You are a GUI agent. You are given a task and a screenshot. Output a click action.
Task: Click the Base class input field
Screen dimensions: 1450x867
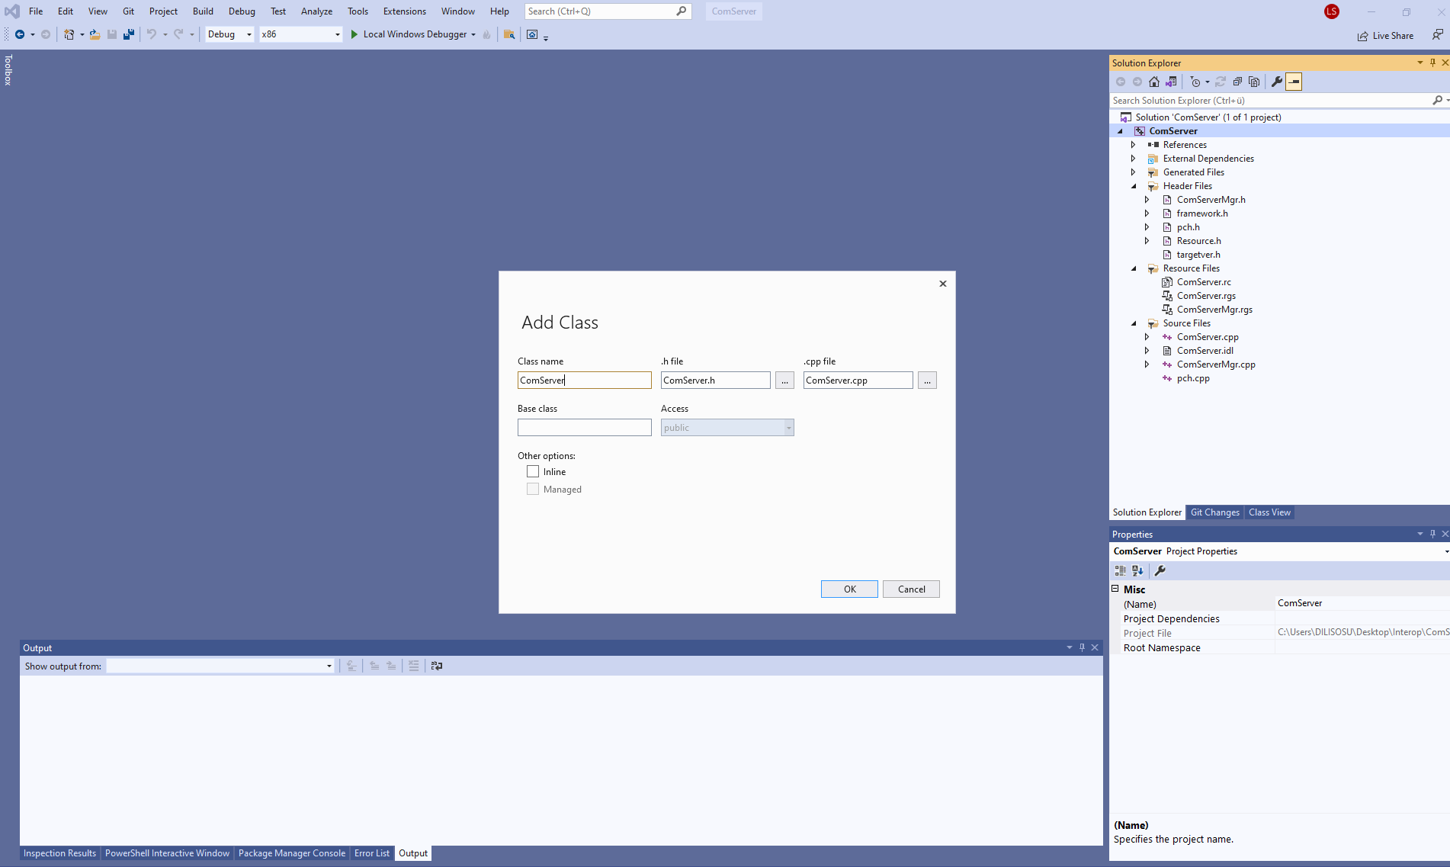tap(584, 428)
